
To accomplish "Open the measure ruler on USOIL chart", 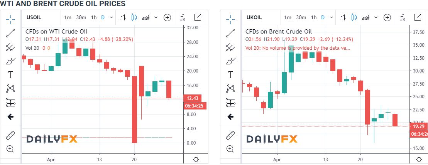I will (x=10, y=135).
